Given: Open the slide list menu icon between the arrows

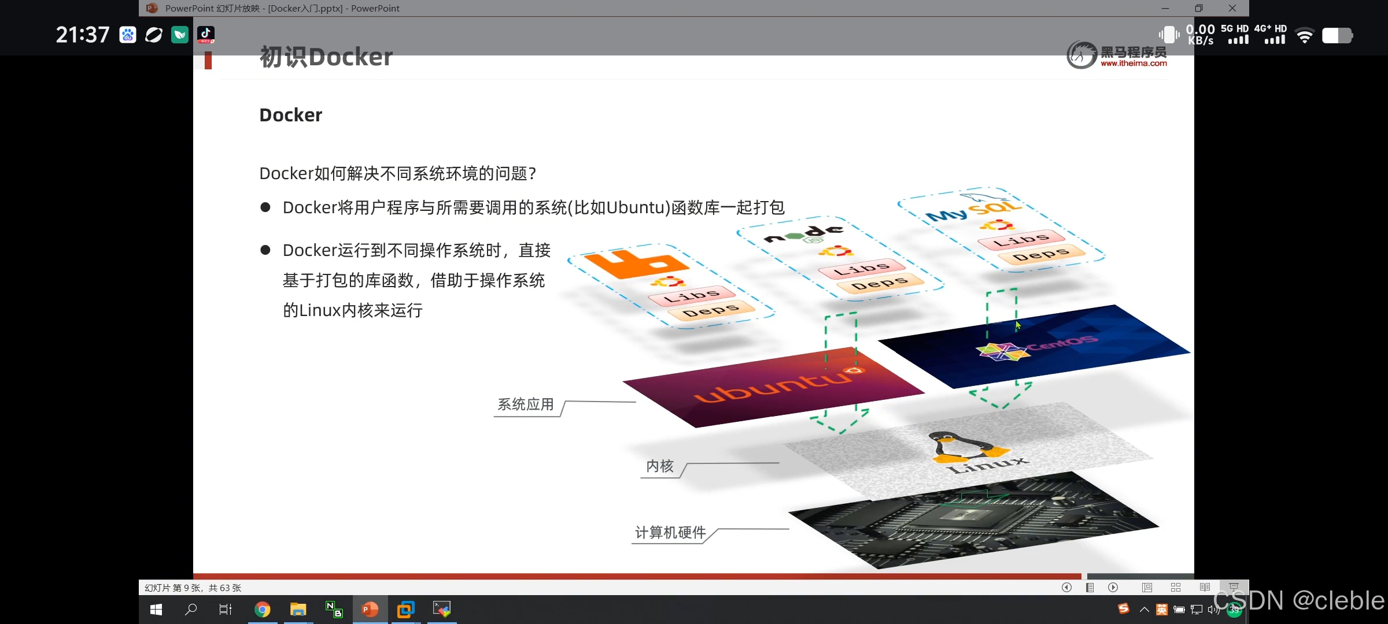Looking at the screenshot, I should click(x=1090, y=588).
